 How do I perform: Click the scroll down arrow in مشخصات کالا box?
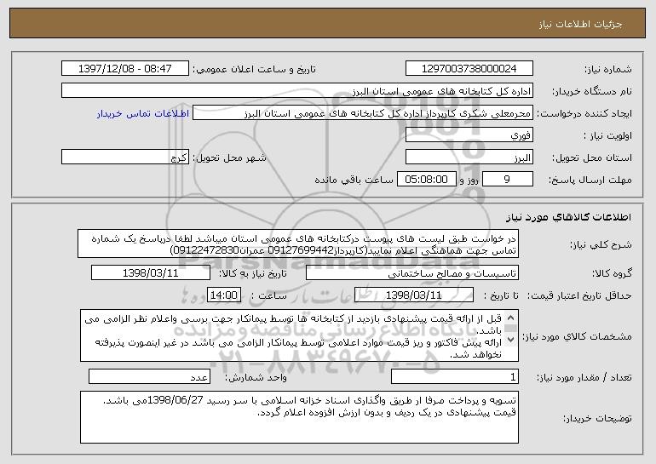click(510, 340)
